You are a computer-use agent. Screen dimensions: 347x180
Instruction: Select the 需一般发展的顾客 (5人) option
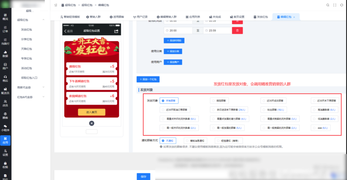pyautogui.click(x=227, y=128)
